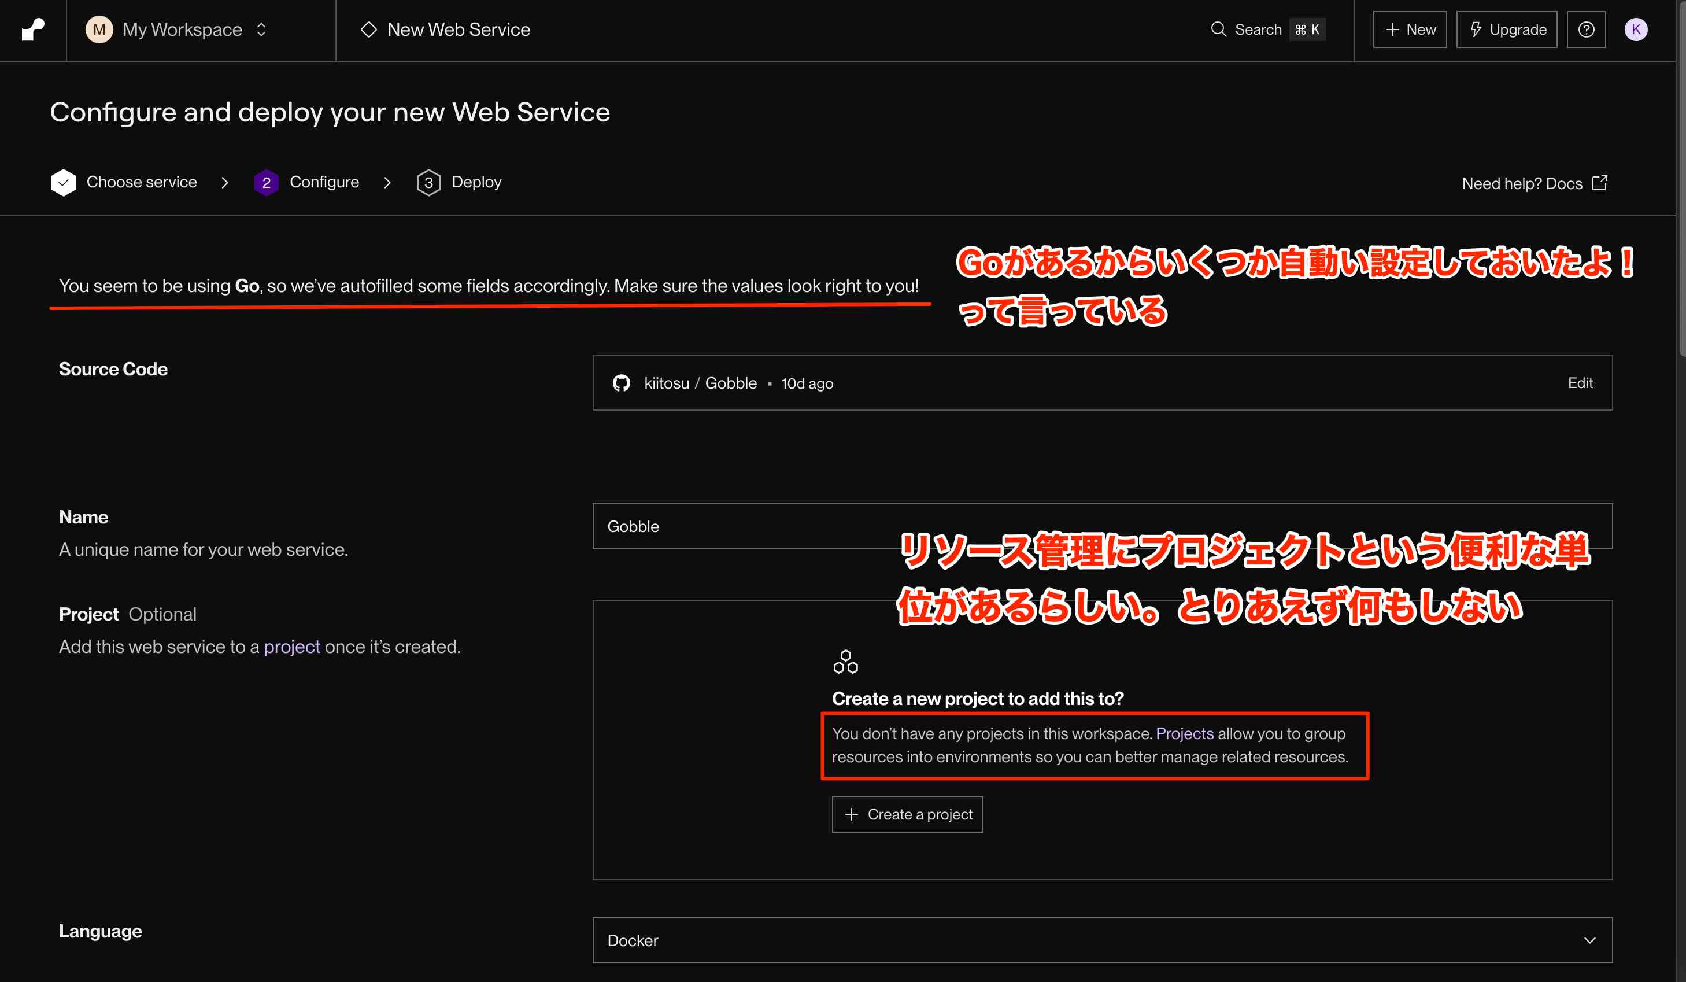Open the help question mark icon
Image resolution: width=1686 pixels, height=982 pixels.
pyautogui.click(x=1585, y=29)
